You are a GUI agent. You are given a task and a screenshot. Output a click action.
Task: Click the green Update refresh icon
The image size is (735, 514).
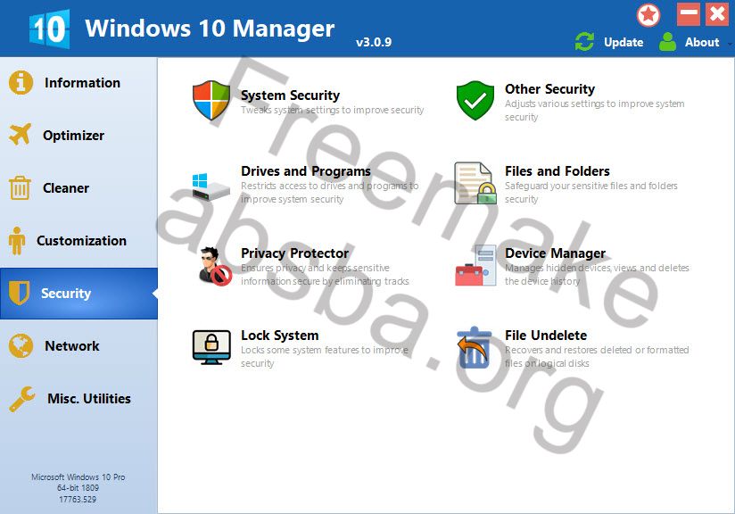point(584,42)
